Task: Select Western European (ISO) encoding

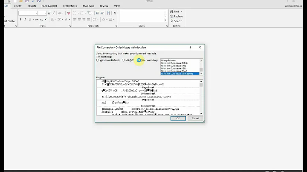Action: click(x=180, y=69)
